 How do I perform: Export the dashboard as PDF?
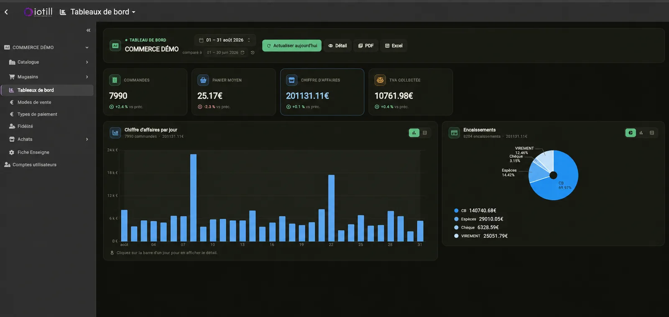coord(366,46)
